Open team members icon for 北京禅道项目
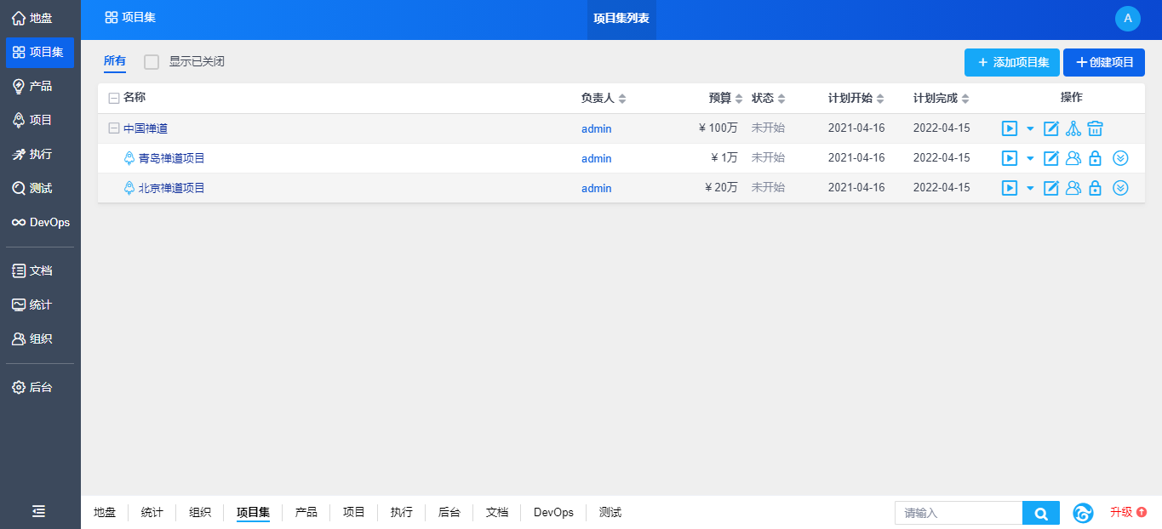Viewport: 1162px width, 529px height. [x=1073, y=188]
